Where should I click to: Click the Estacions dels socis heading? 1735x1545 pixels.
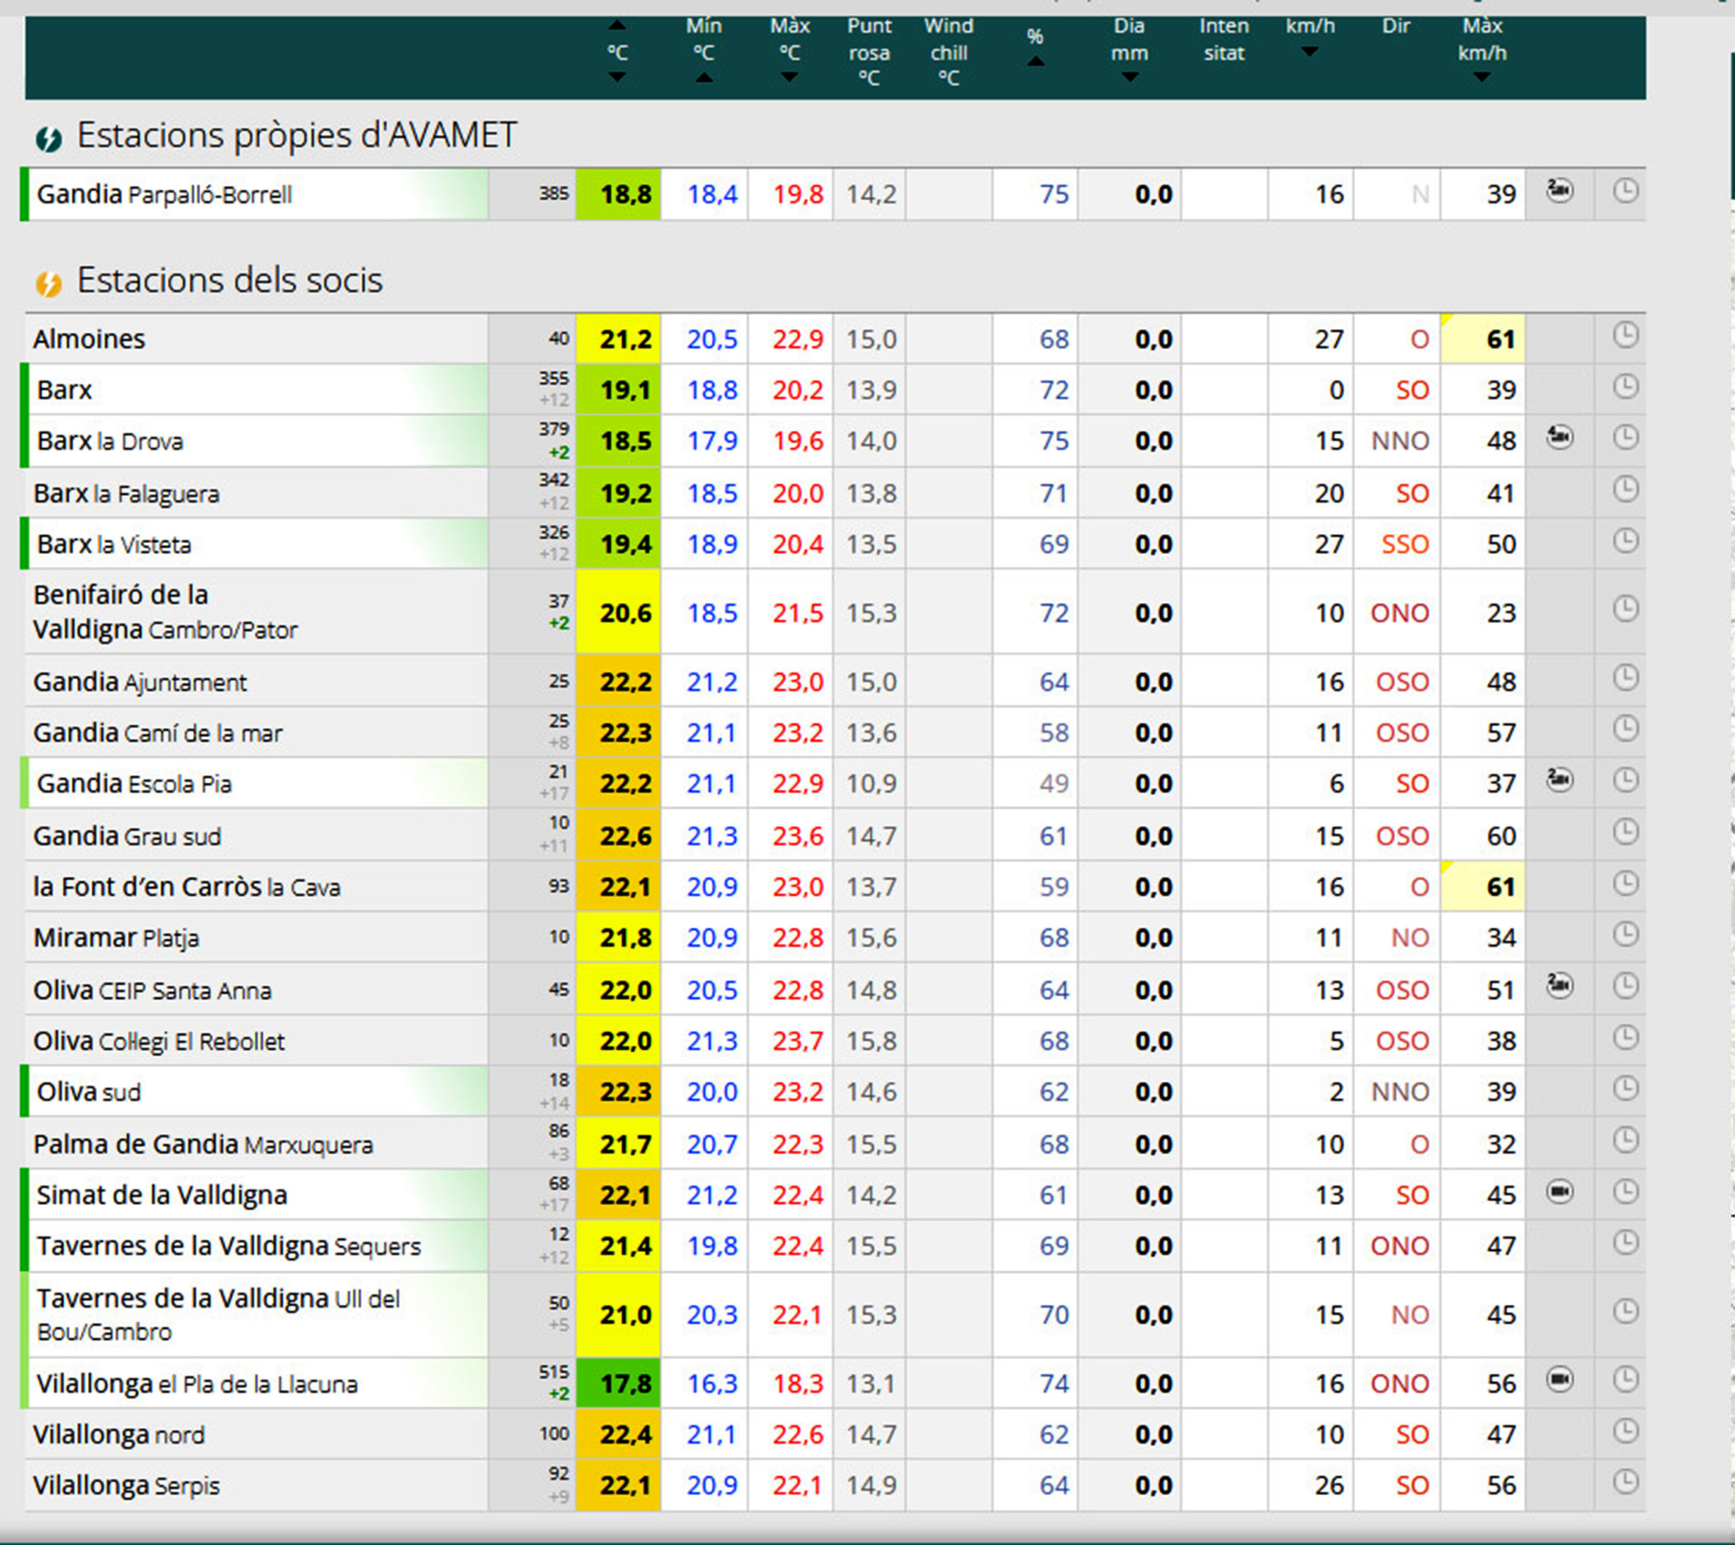point(230,280)
